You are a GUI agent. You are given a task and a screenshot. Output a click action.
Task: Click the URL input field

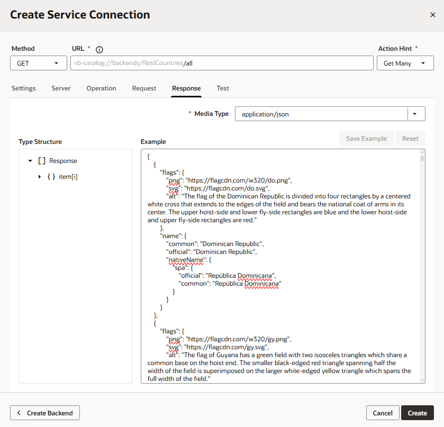(222, 63)
